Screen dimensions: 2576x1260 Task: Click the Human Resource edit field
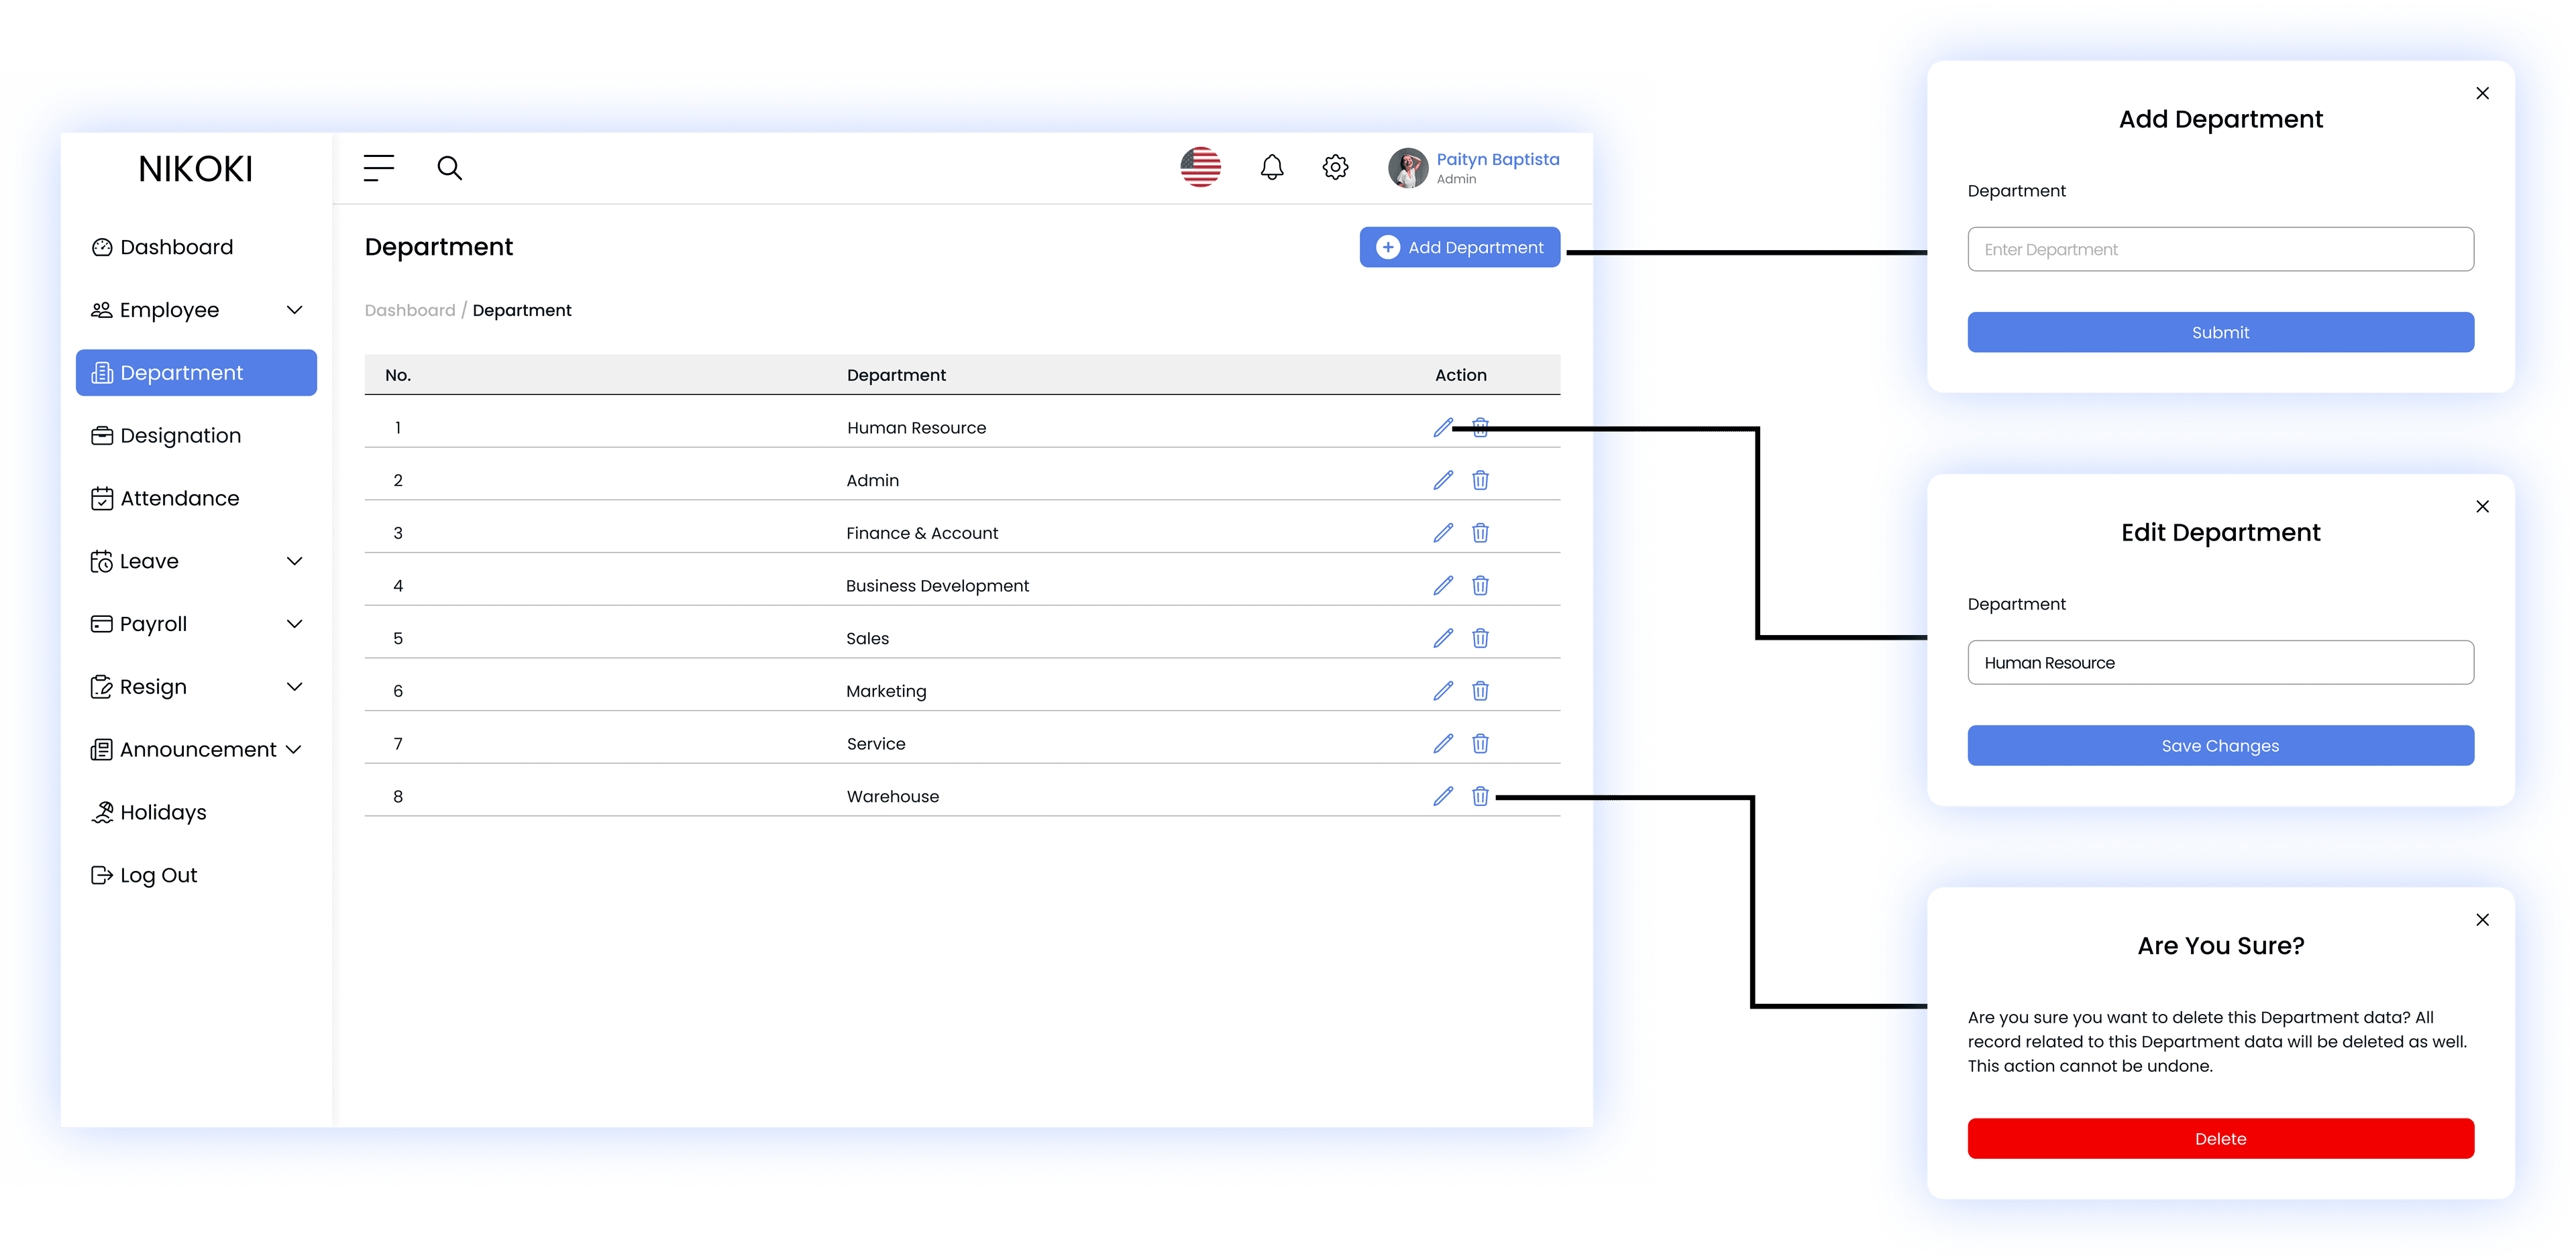[2220, 663]
